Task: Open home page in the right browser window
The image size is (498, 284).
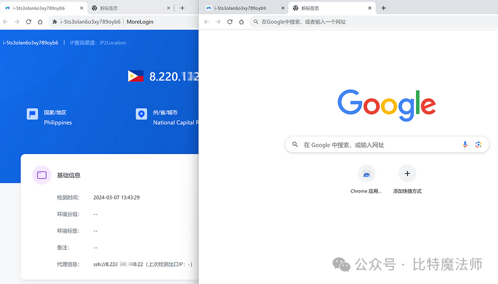Action: [x=241, y=22]
